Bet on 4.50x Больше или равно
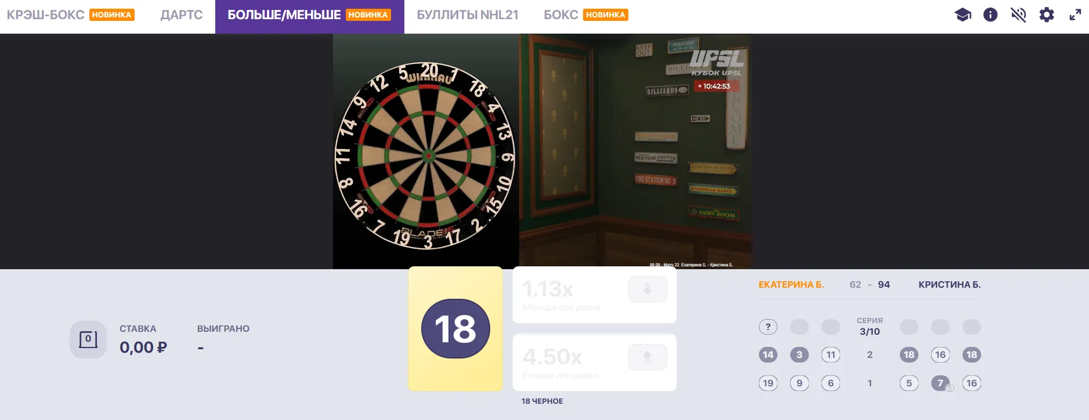The height and width of the screenshot is (420, 1089). [x=594, y=363]
